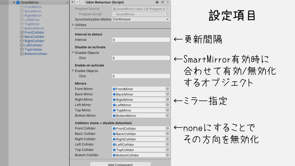Viewport: 295px width, 166px height.
Task: Click the Interval input field
Action: [141, 39]
